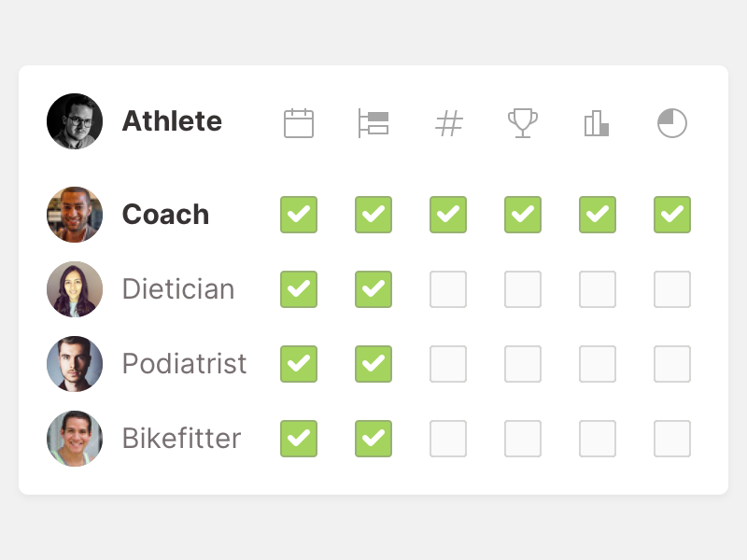Image resolution: width=747 pixels, height=560 pixels.
Task: Click the trophy icon in header row
Action: click(523, 123)
